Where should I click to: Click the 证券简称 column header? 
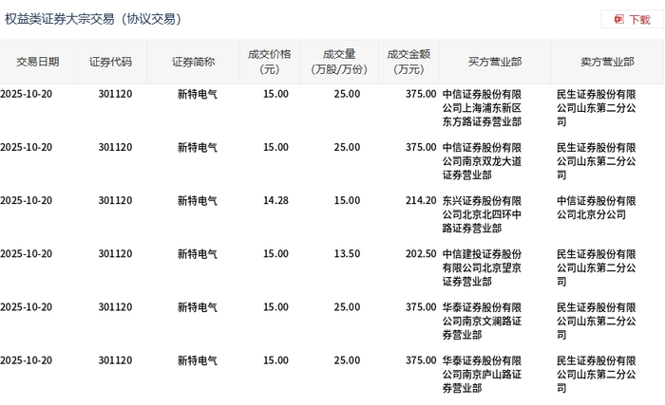(194, 62)
